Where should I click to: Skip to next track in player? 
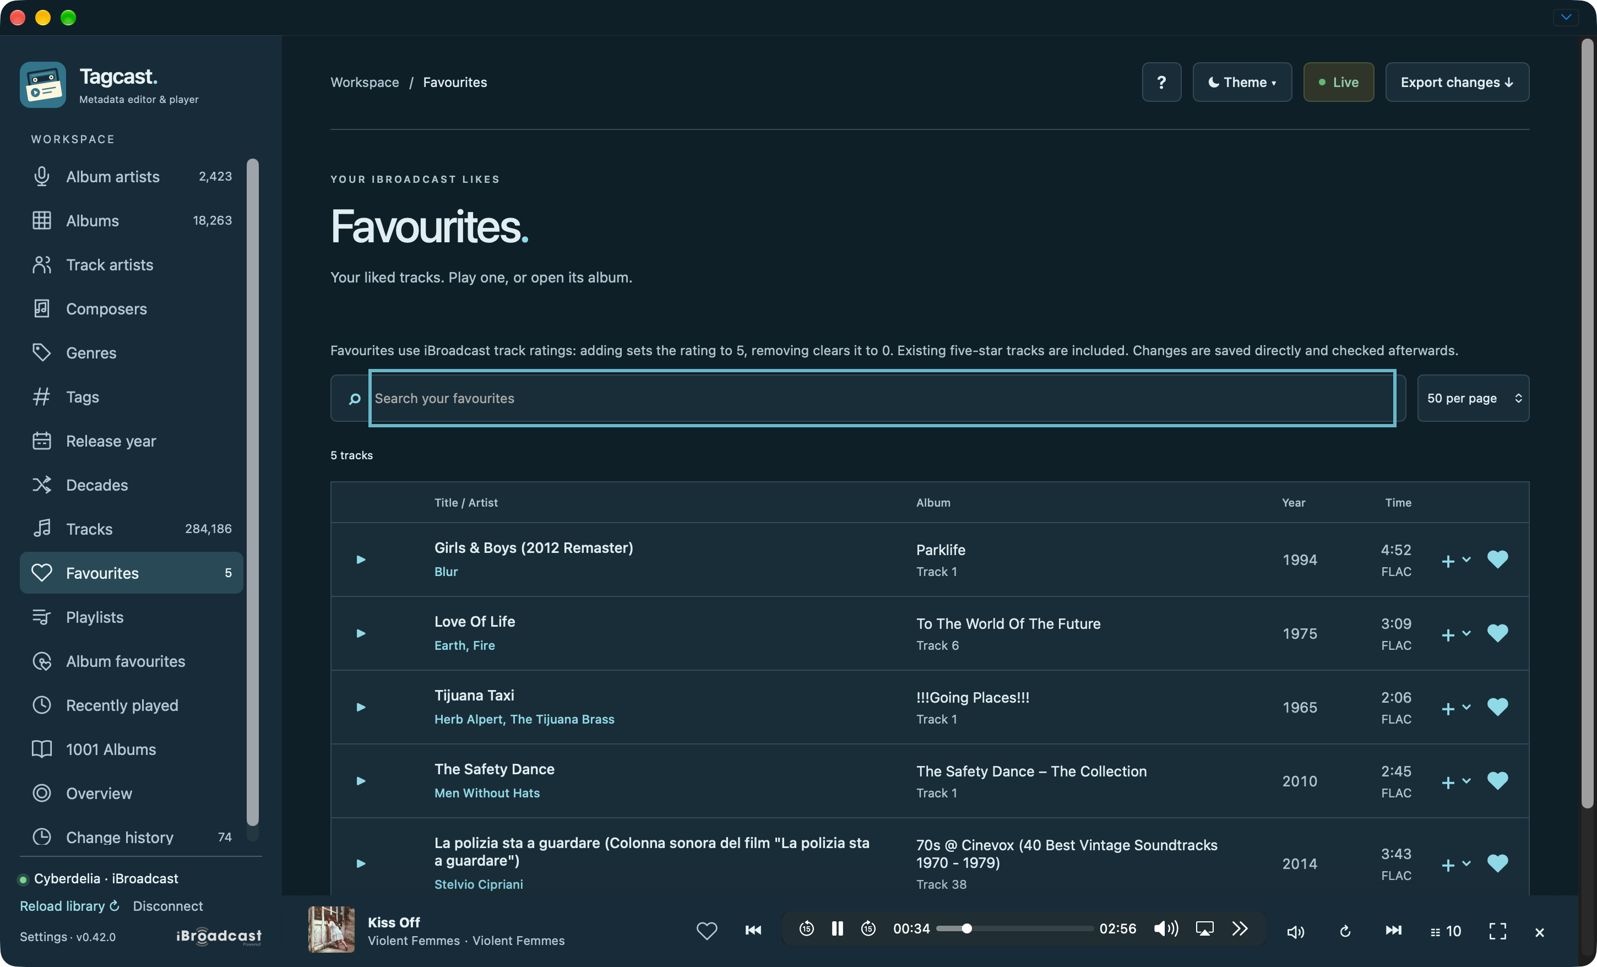pyautogui.click(x=1393, y=931)
